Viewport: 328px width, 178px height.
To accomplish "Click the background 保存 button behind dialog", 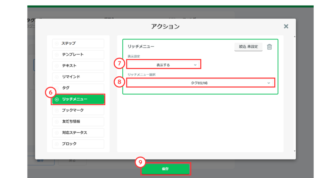I will 40,160.
